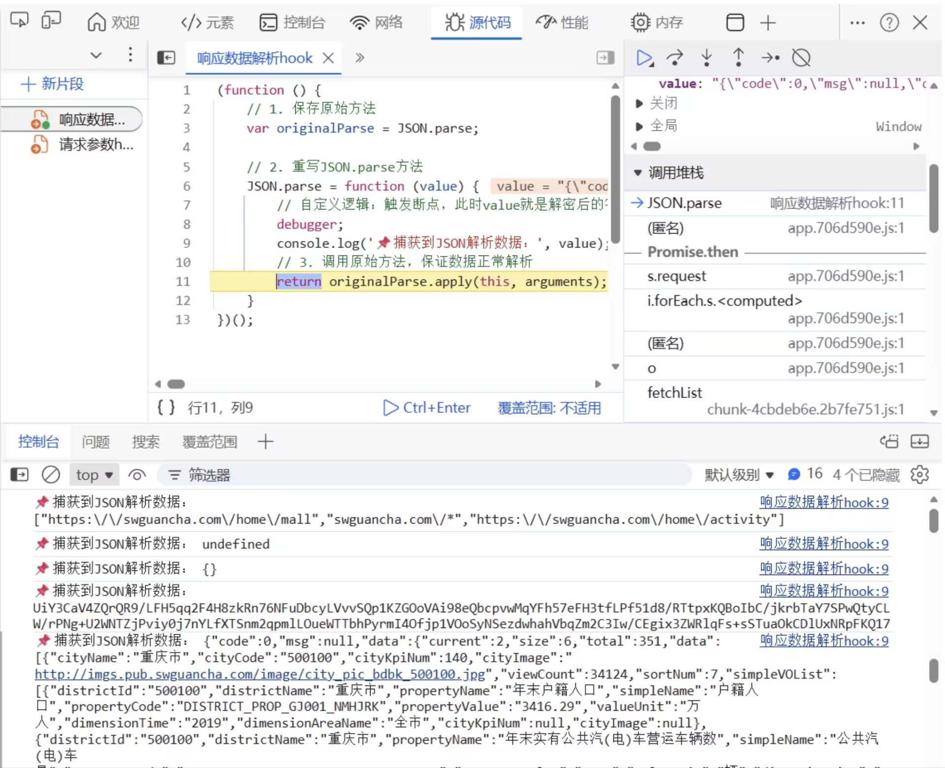Switch to the 网络 tab
The height and width of the screenshot is (768, 945).
click(x=377, y=23)
